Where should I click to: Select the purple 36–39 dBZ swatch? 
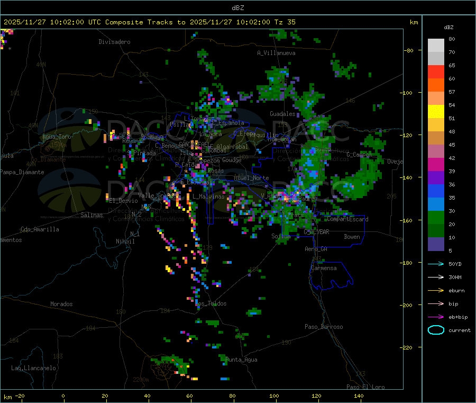tap(436, 178)
